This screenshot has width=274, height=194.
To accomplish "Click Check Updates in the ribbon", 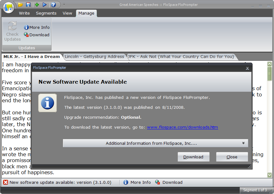I will 13,31.
